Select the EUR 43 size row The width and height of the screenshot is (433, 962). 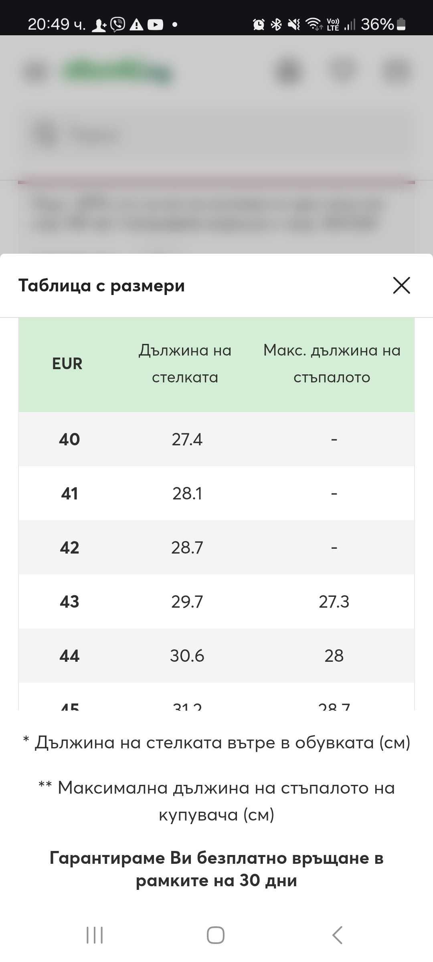coord(216,602)
